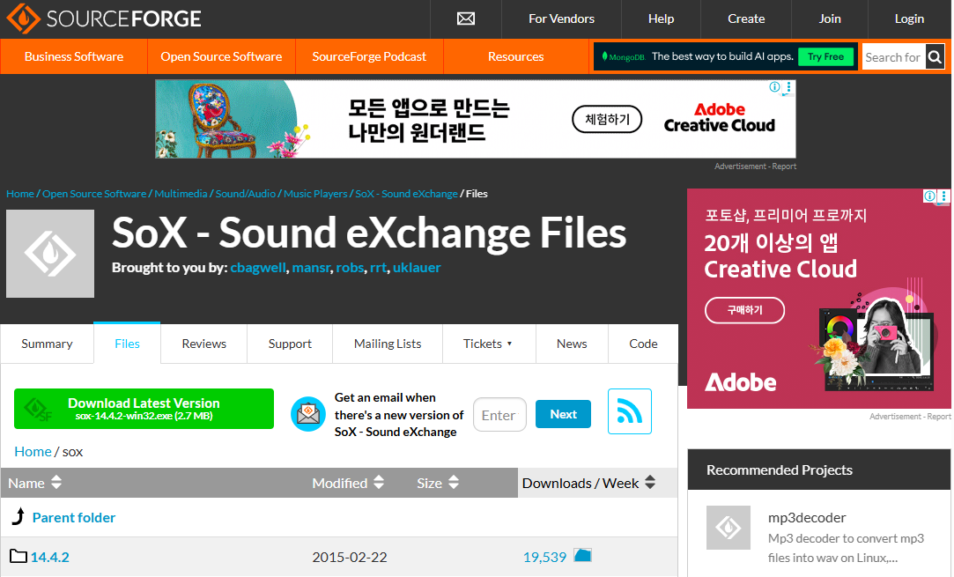The image size is (954, 577).
Task: Click ad info icon on sidebar Adobe ad
Action: click(929, 196)
